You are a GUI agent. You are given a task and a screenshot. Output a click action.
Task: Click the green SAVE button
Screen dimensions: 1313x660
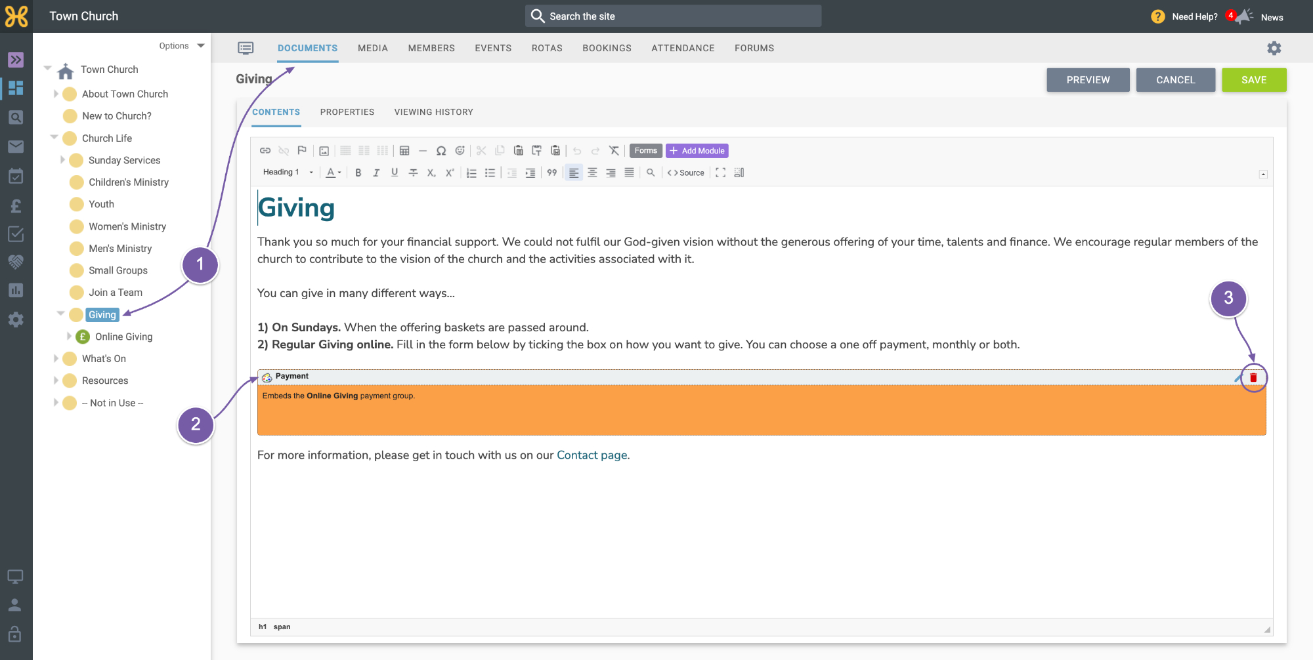pos(1254,80)
